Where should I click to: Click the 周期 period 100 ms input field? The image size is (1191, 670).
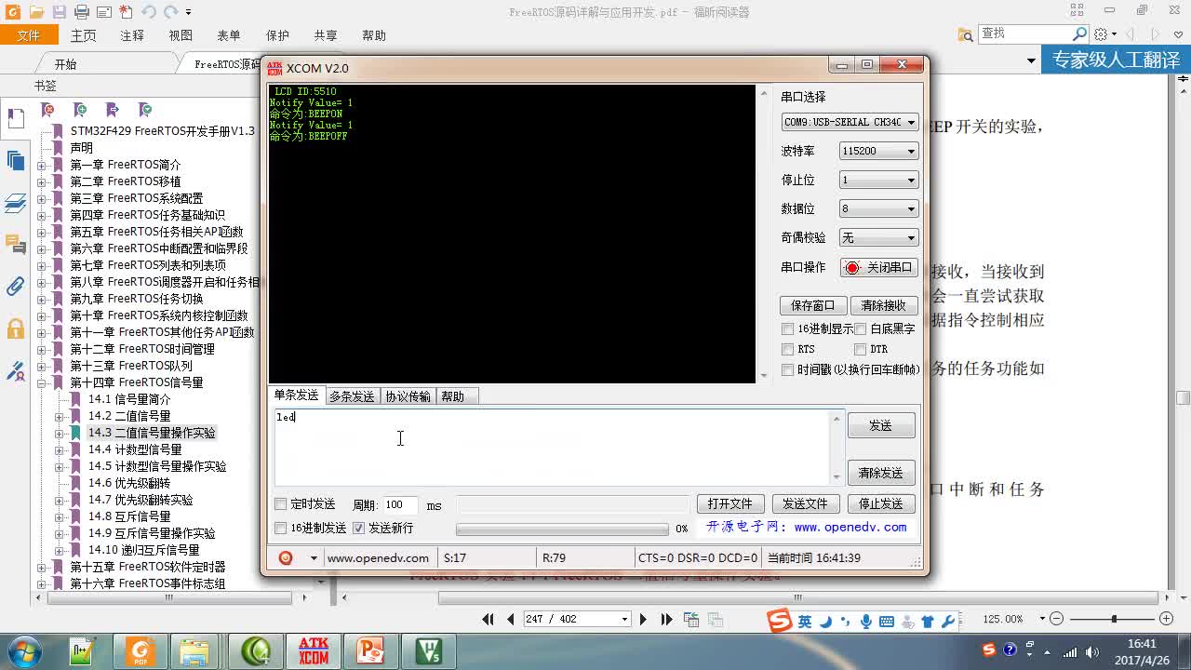click(398, 504)
